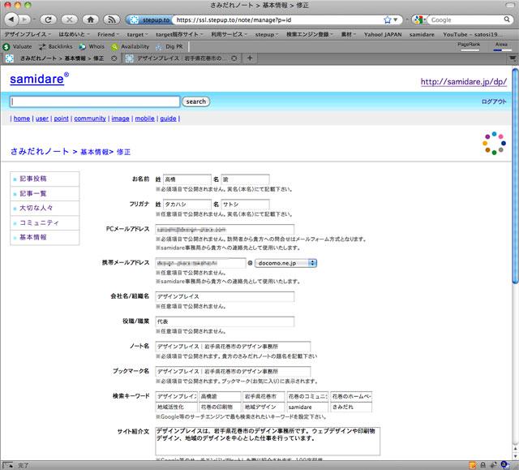Bookmark page with the star icon

point(387,19)
